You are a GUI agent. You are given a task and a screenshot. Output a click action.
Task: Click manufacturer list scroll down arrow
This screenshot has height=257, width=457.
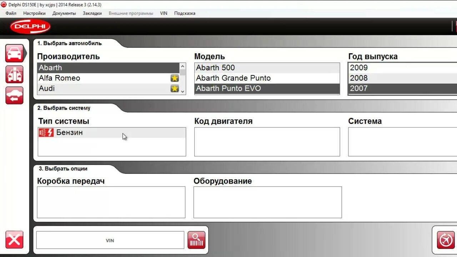click(x=183, y=91)
